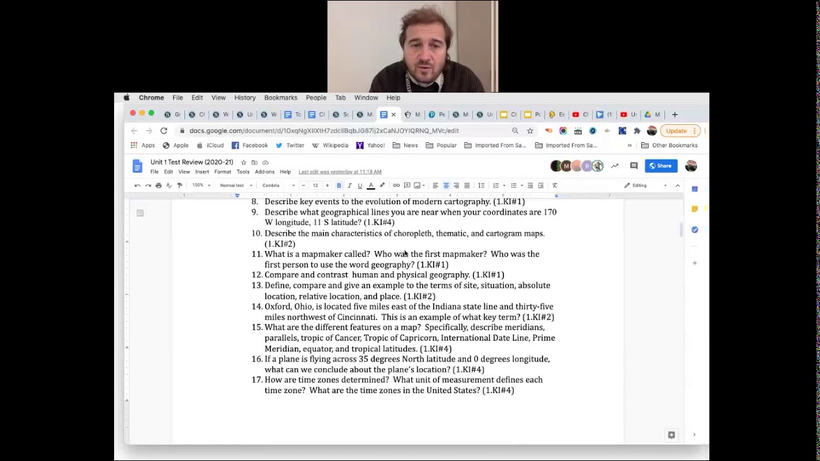Open the Wikipedia bookmark

click(331, 145)
